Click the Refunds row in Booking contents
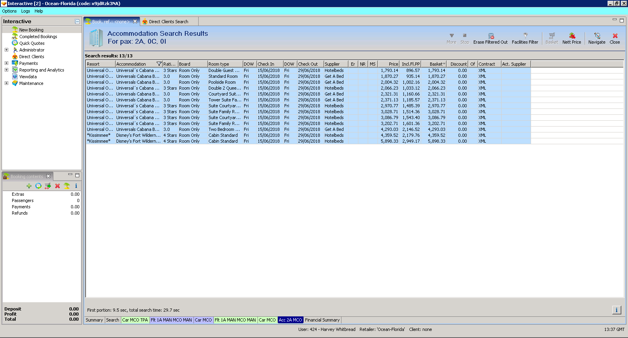The width and height of the screenshot is (628, 338). point(42,213)
